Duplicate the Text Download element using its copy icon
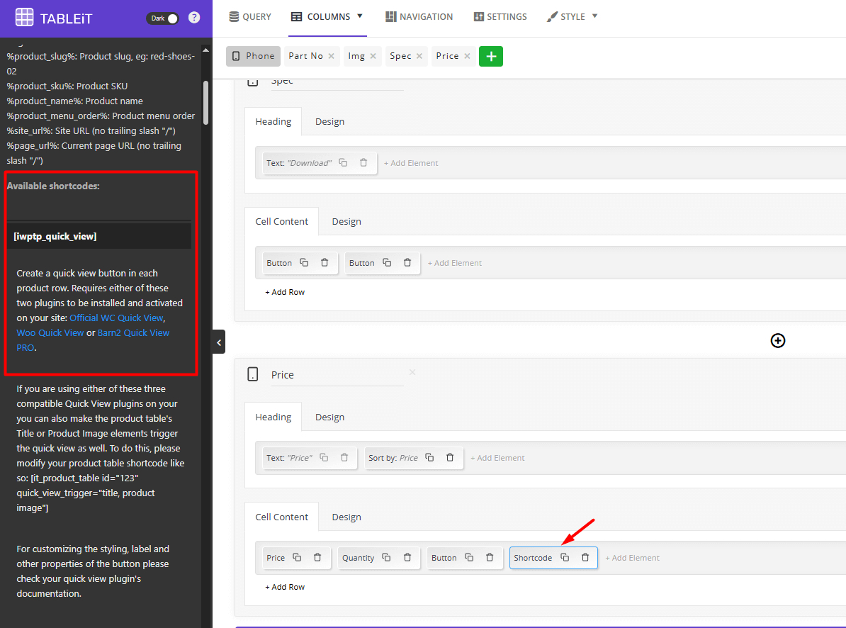 (x=343, y=162)
